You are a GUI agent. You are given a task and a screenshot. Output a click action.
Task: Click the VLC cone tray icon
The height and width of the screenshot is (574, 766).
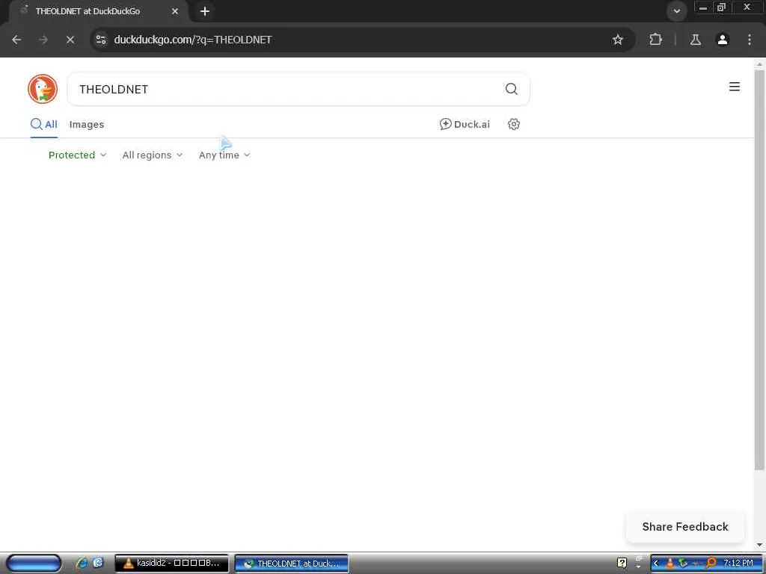(x=670, y=564)
